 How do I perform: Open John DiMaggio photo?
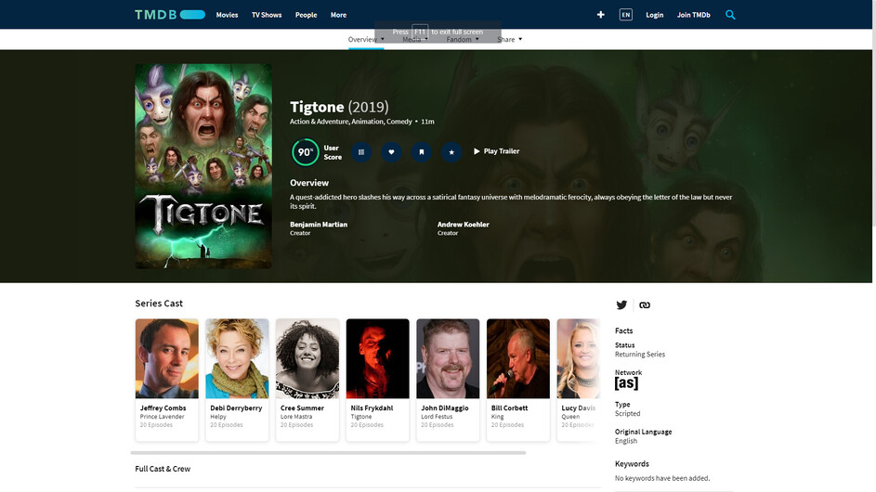(448, 358)
